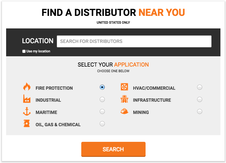
Task: Choose the Maritime radio button
Action: point(102,111)
